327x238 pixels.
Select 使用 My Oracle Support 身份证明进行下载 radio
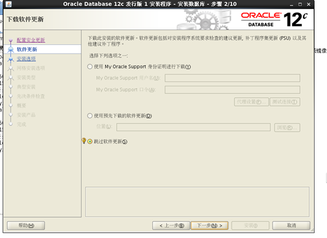point(90,67)
